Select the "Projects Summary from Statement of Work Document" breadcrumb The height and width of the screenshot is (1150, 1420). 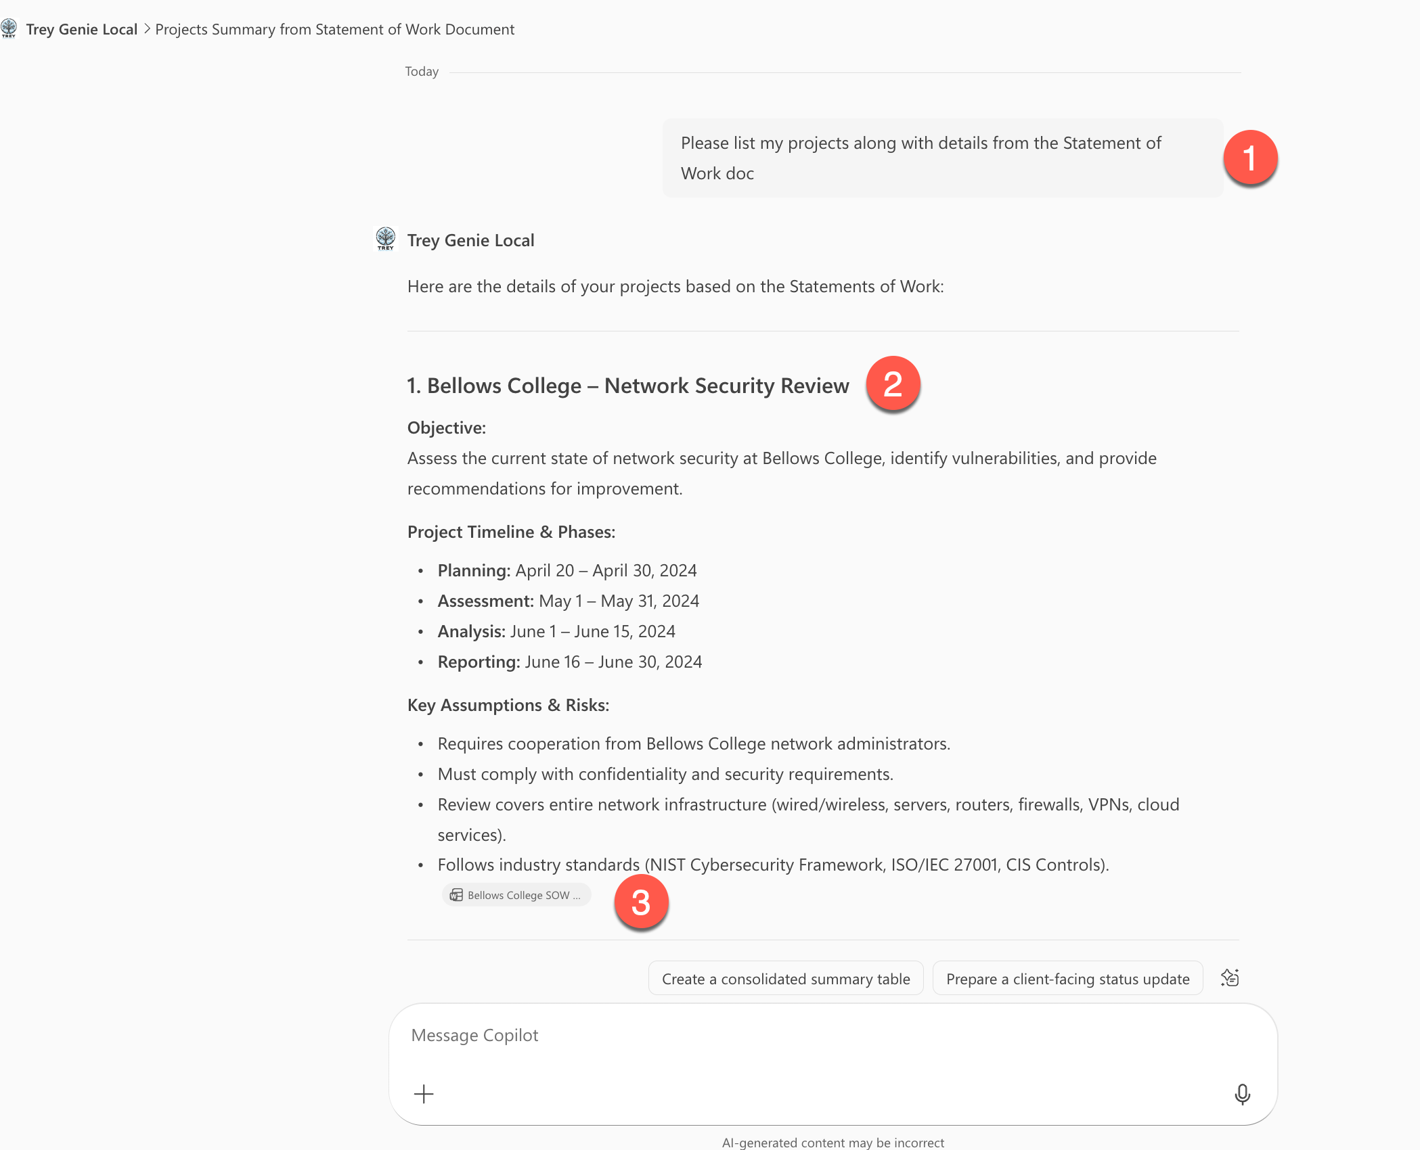[x=334, y=28]
